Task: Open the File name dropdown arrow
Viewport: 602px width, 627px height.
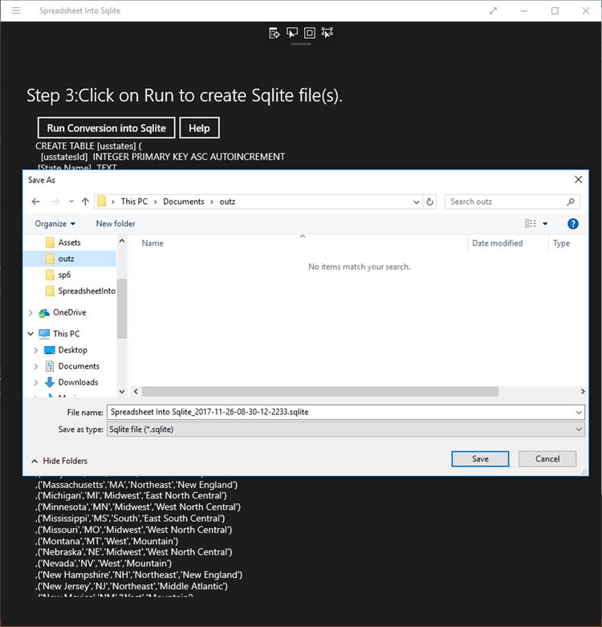Action: coord(579,412)
